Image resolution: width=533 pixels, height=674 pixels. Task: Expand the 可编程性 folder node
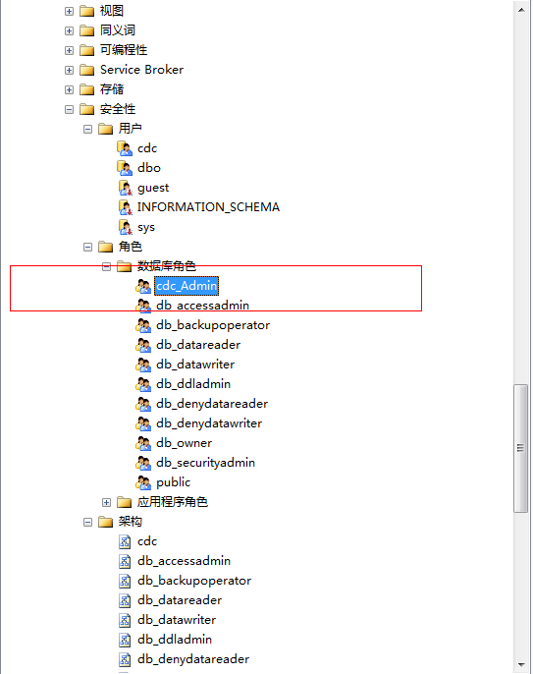click(69, 50)
